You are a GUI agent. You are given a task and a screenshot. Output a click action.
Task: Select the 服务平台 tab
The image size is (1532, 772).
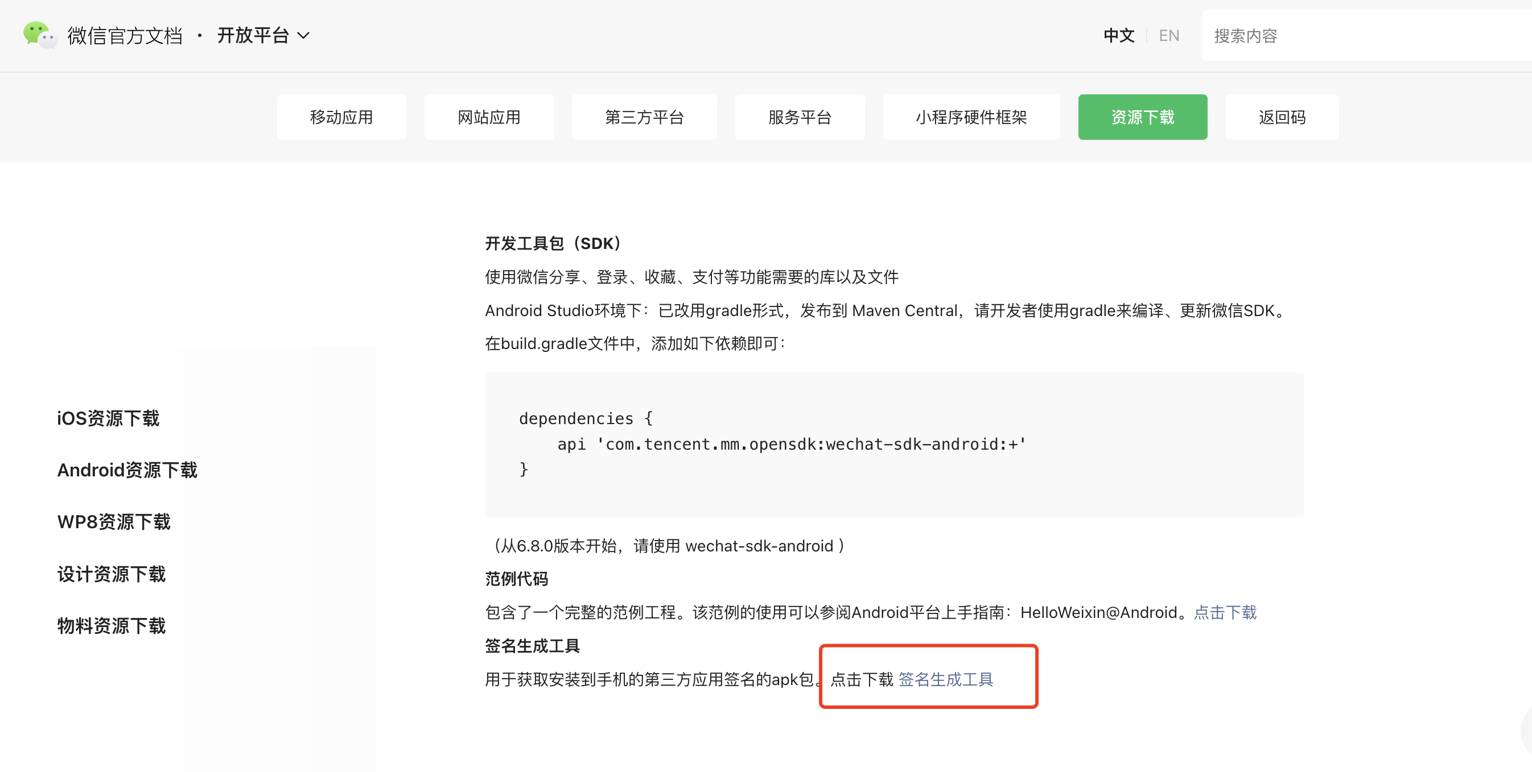pyautogui.click(x=800, y=117)
